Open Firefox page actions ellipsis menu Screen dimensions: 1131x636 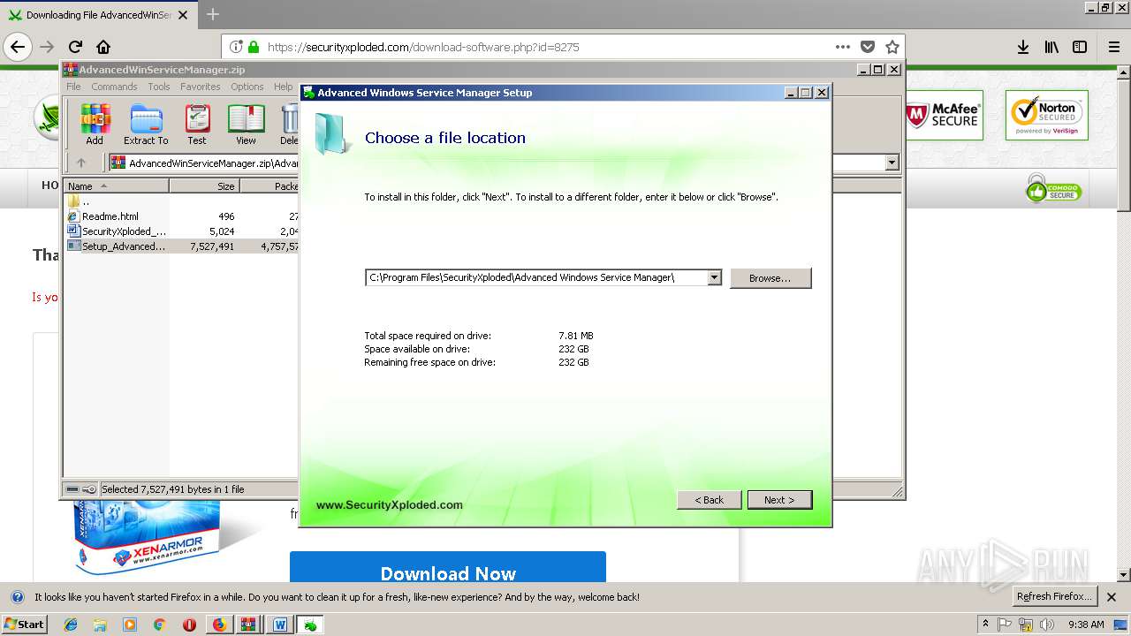[x=843, y=47]
